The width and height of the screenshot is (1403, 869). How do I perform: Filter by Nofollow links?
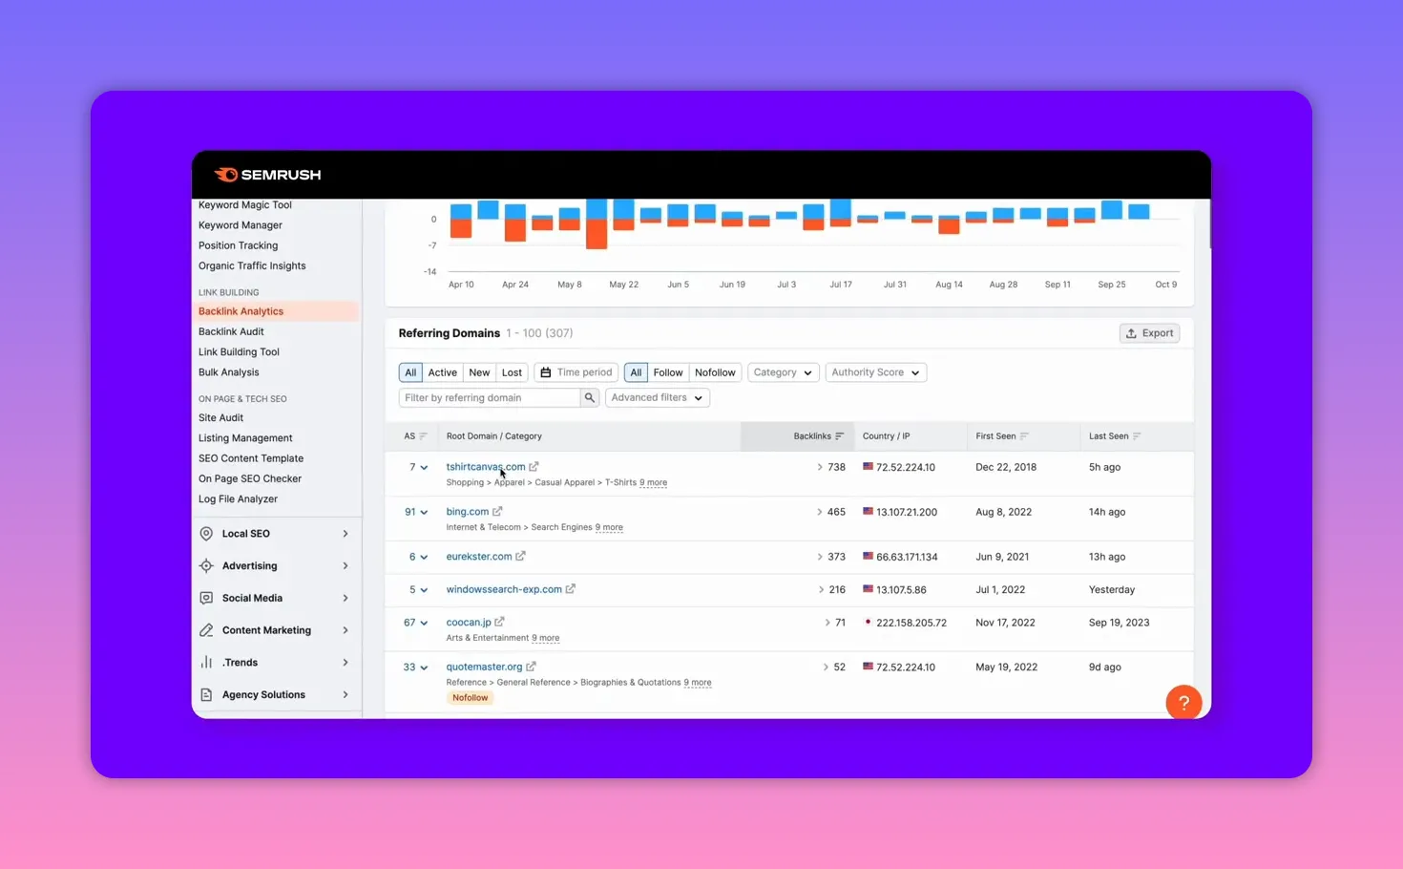click(715, 372)
